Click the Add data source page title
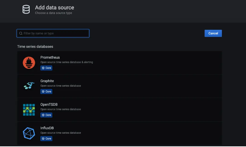The image size is (246, 147). tap(54, 7)
